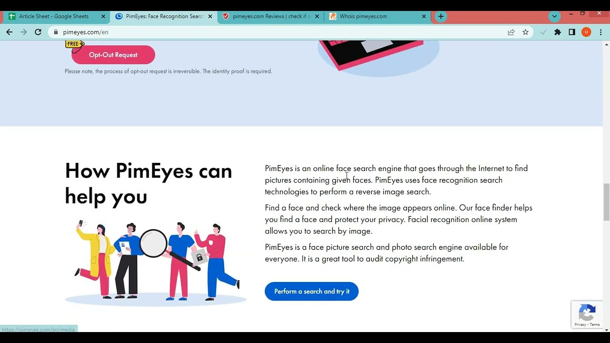Close the Whois pimeyes.com tab
The image size is (610, 343).
tap(424, 16)
